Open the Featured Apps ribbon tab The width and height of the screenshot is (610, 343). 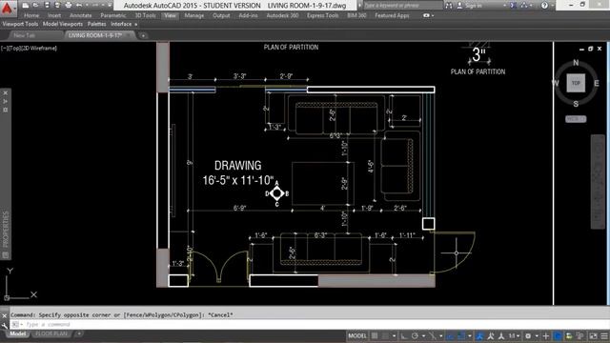[392, 15]
